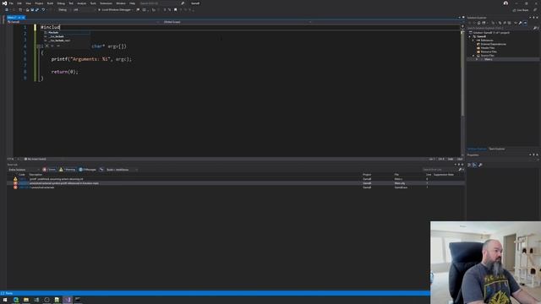Click the Properties panel wrench icon
Viewport: 541px width, 304px height.
480,166
